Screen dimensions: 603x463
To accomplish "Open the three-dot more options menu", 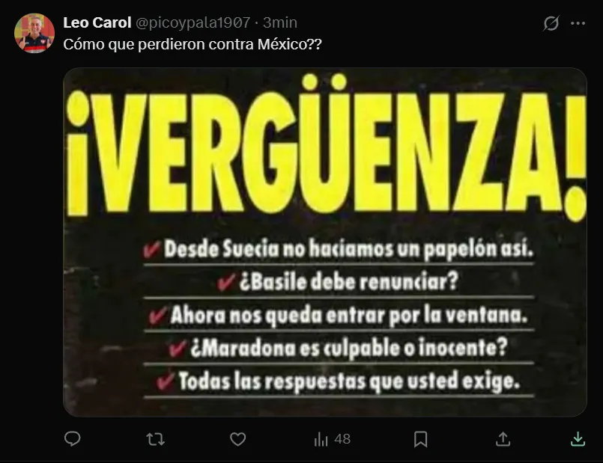I will (578, 23).
